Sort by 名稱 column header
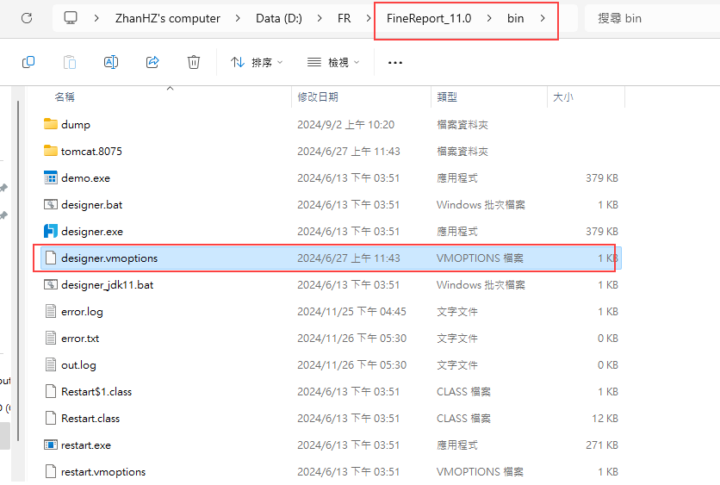The width and height of the screenshot is (720, 485). click(x=65, y=96)
